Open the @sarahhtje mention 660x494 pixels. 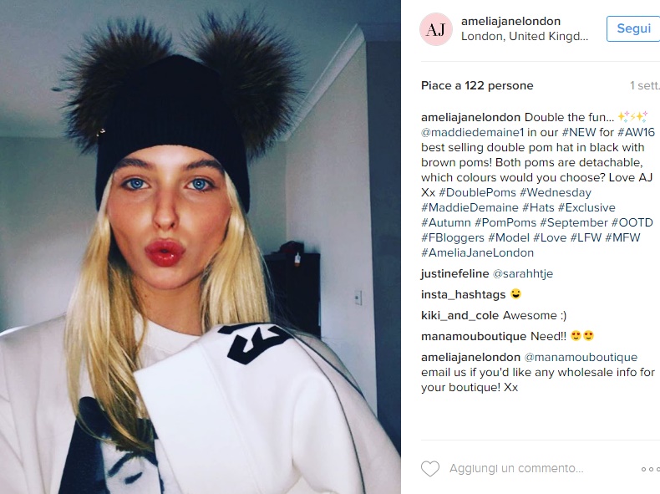(x=523, y=273)
